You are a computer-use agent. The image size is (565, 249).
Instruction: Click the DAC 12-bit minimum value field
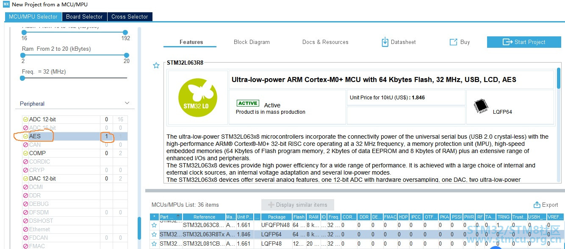(107, 178)
